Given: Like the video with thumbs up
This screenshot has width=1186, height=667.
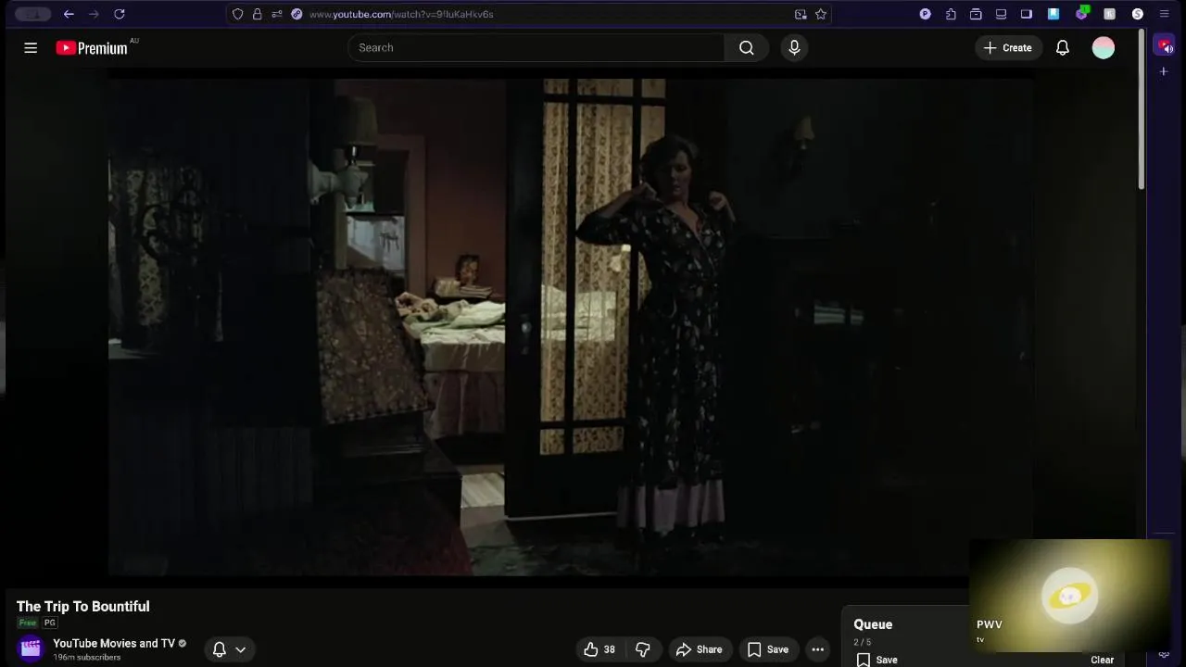Looking at the screenshot, I should click(x=599, y=649).
